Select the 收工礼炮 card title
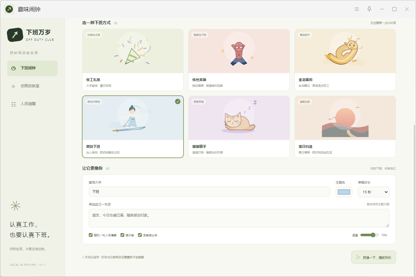 (x=93, y=80)
